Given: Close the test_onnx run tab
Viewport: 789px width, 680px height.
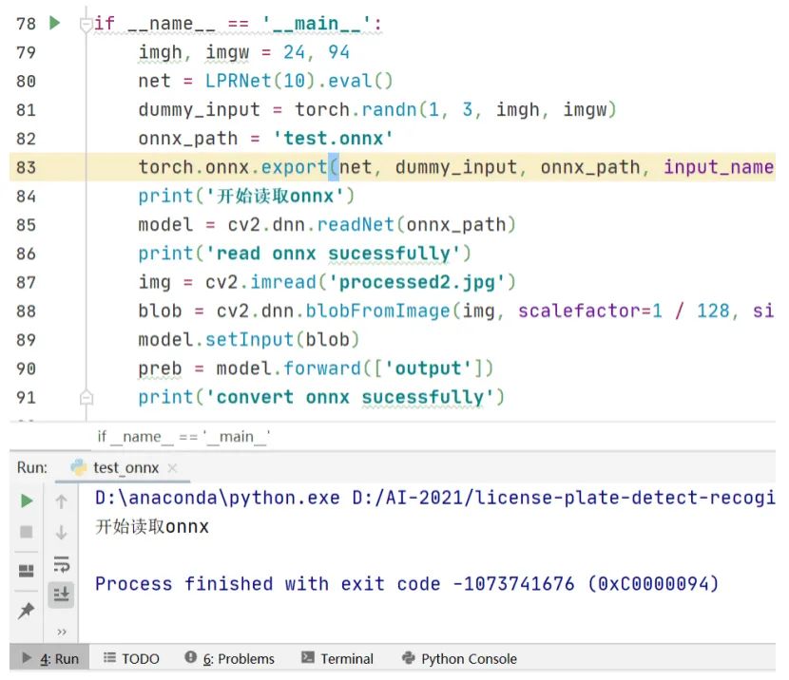Looking at the screenshot, I should (x=172, y=468).
